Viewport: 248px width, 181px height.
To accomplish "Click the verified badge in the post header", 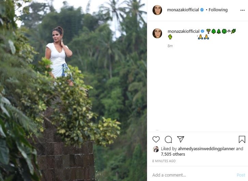I will [202, 10].
